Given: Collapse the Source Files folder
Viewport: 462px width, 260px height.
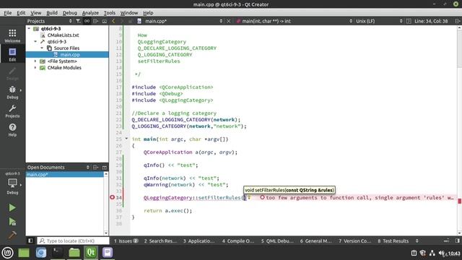Looking at the screenshot, I should coord(42,48).
